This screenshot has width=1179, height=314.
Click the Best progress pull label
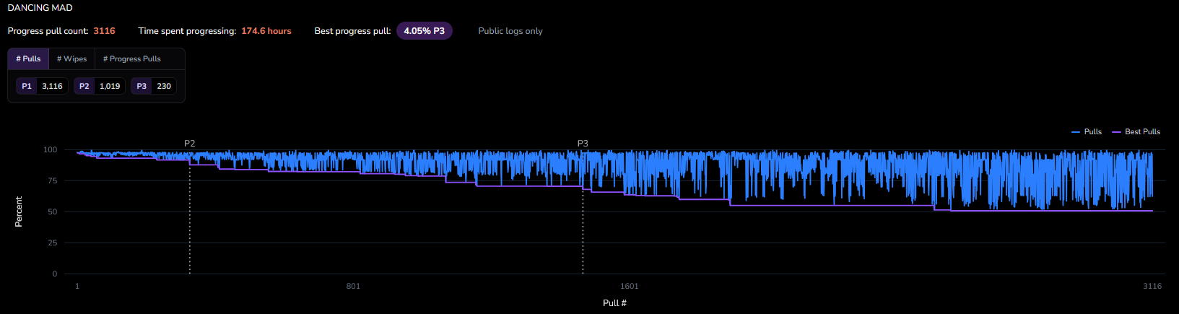click(353, 31)
